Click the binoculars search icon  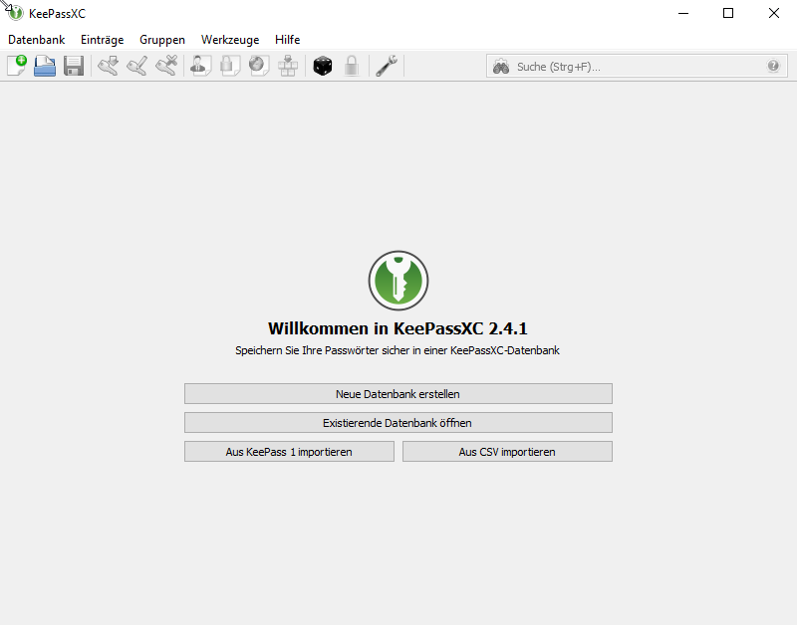point(501,67)
